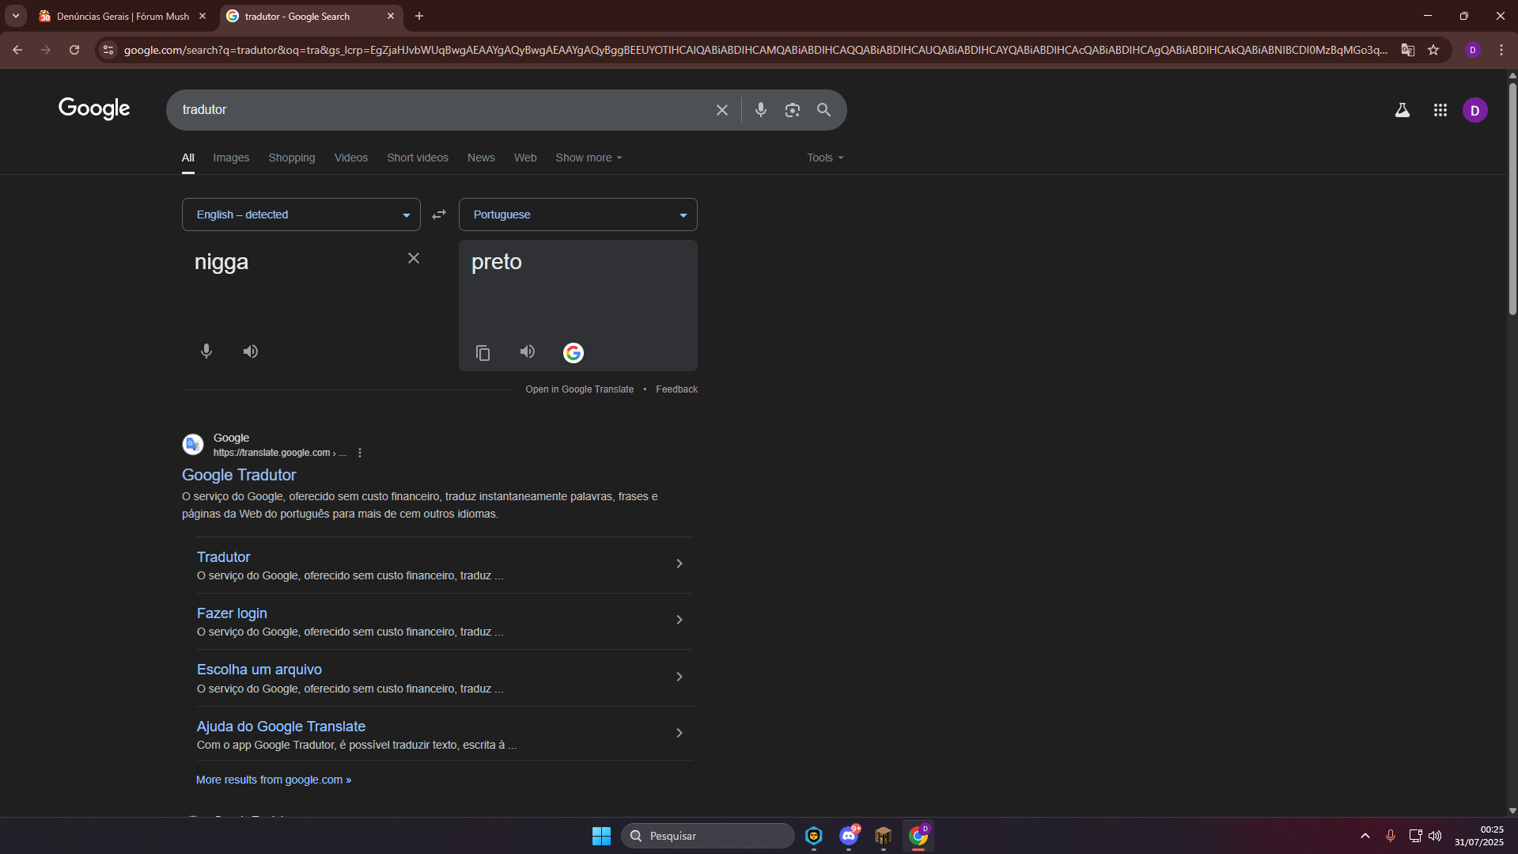Viewport: 1518px width, 854px height.
Task: Open Discord from the taskbar
Action: (849, 836)
